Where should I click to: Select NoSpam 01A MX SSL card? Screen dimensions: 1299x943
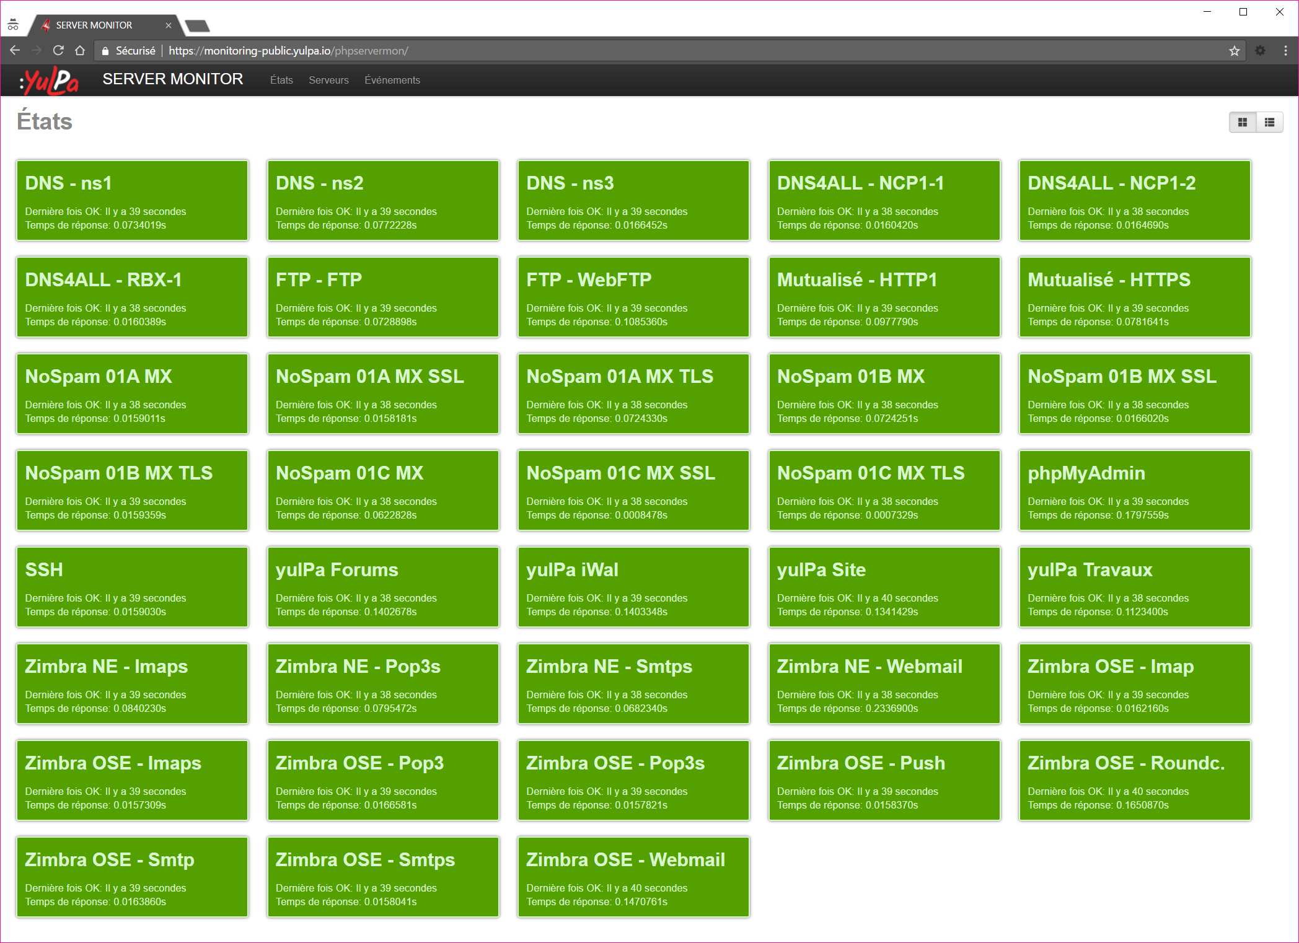(383, 393)
